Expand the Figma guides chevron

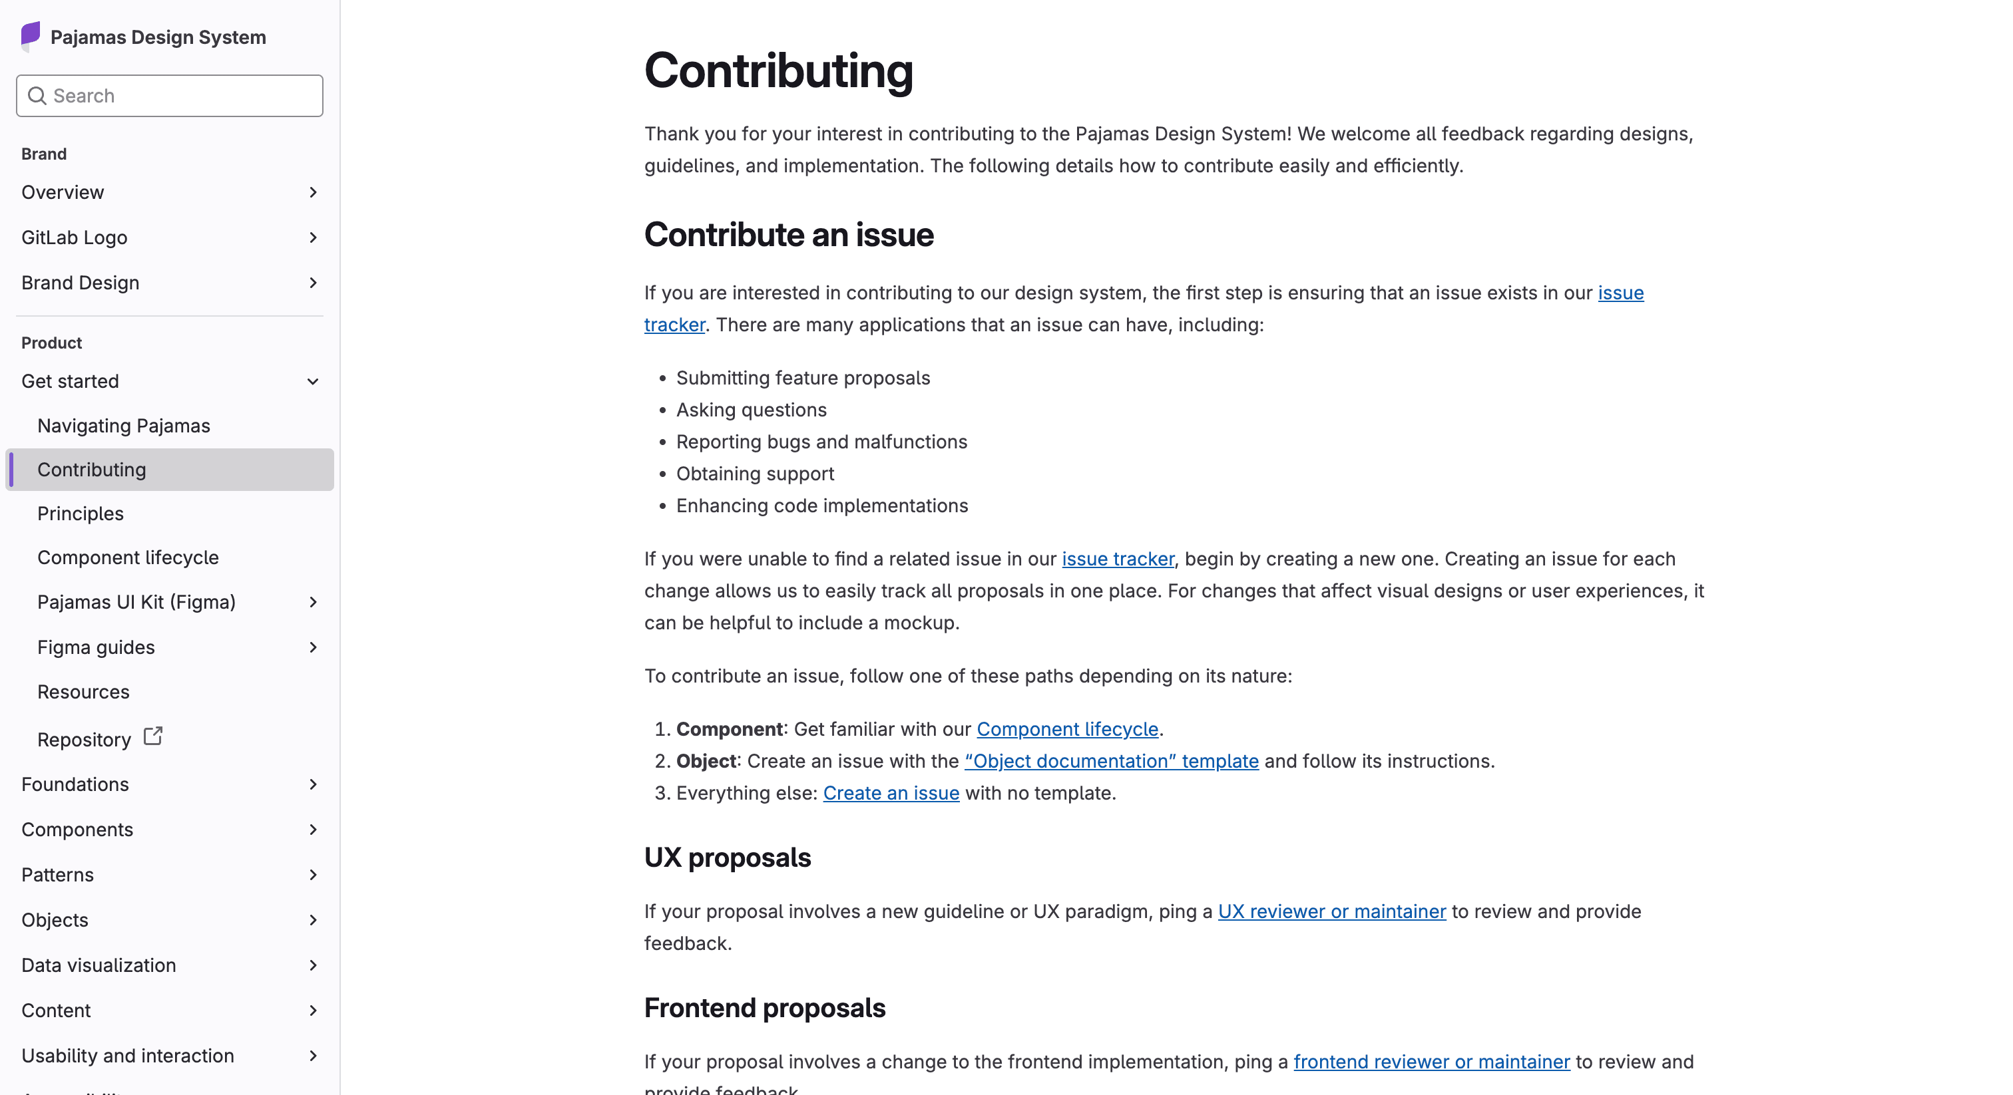[x=313, y=647]
